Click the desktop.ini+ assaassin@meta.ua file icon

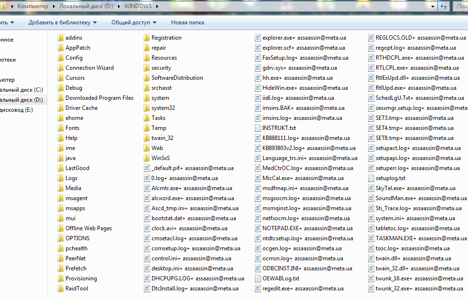point(147,268)
